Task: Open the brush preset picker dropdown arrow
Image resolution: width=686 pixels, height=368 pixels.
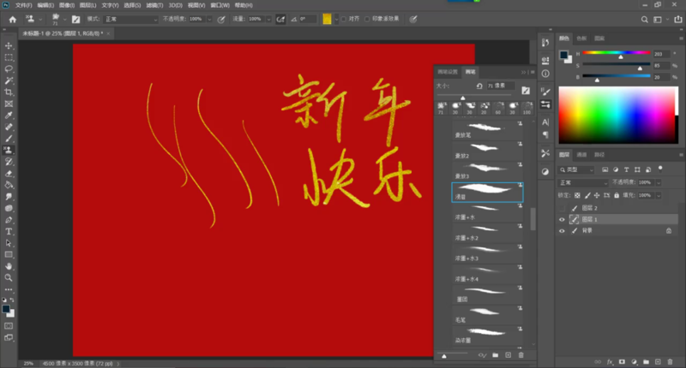Action: (x=65, y=19)
